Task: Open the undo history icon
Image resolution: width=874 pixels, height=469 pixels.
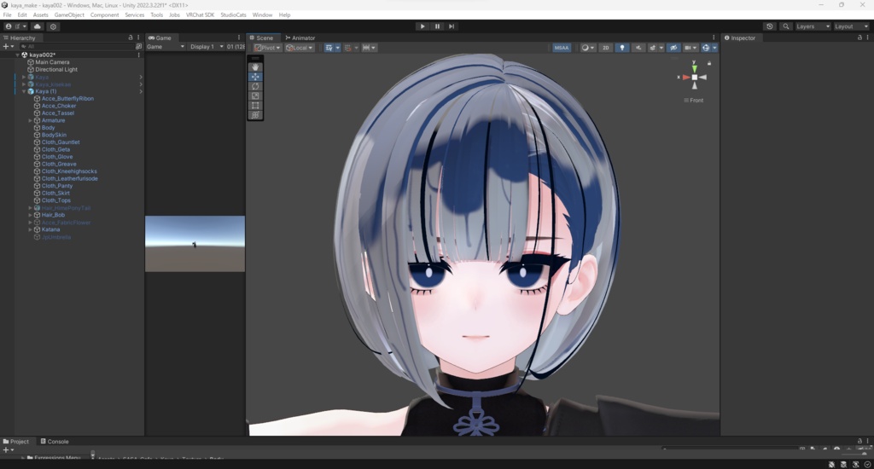Action: click(770, 26)
